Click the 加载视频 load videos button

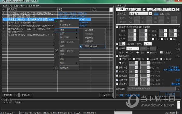8,95
